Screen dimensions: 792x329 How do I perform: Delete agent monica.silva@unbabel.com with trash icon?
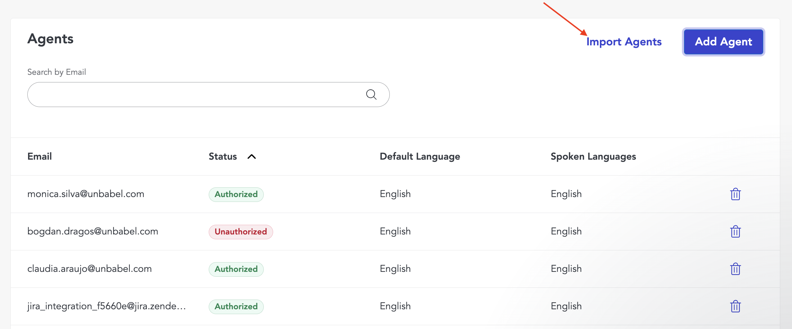coord(735,194)
